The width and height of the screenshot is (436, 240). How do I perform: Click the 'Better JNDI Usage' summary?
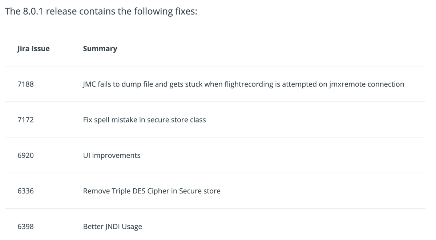point(112,227)
